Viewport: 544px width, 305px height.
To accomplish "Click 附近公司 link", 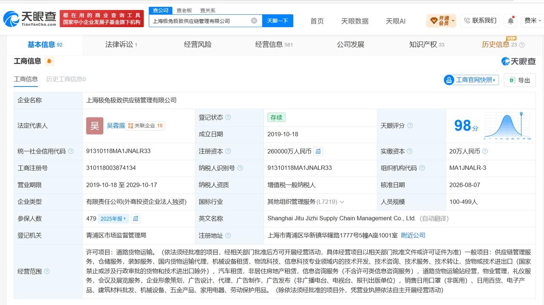I will 413,235.
